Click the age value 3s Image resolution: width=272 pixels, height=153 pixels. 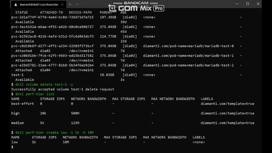pyautogui.click(x=122, y=80)
